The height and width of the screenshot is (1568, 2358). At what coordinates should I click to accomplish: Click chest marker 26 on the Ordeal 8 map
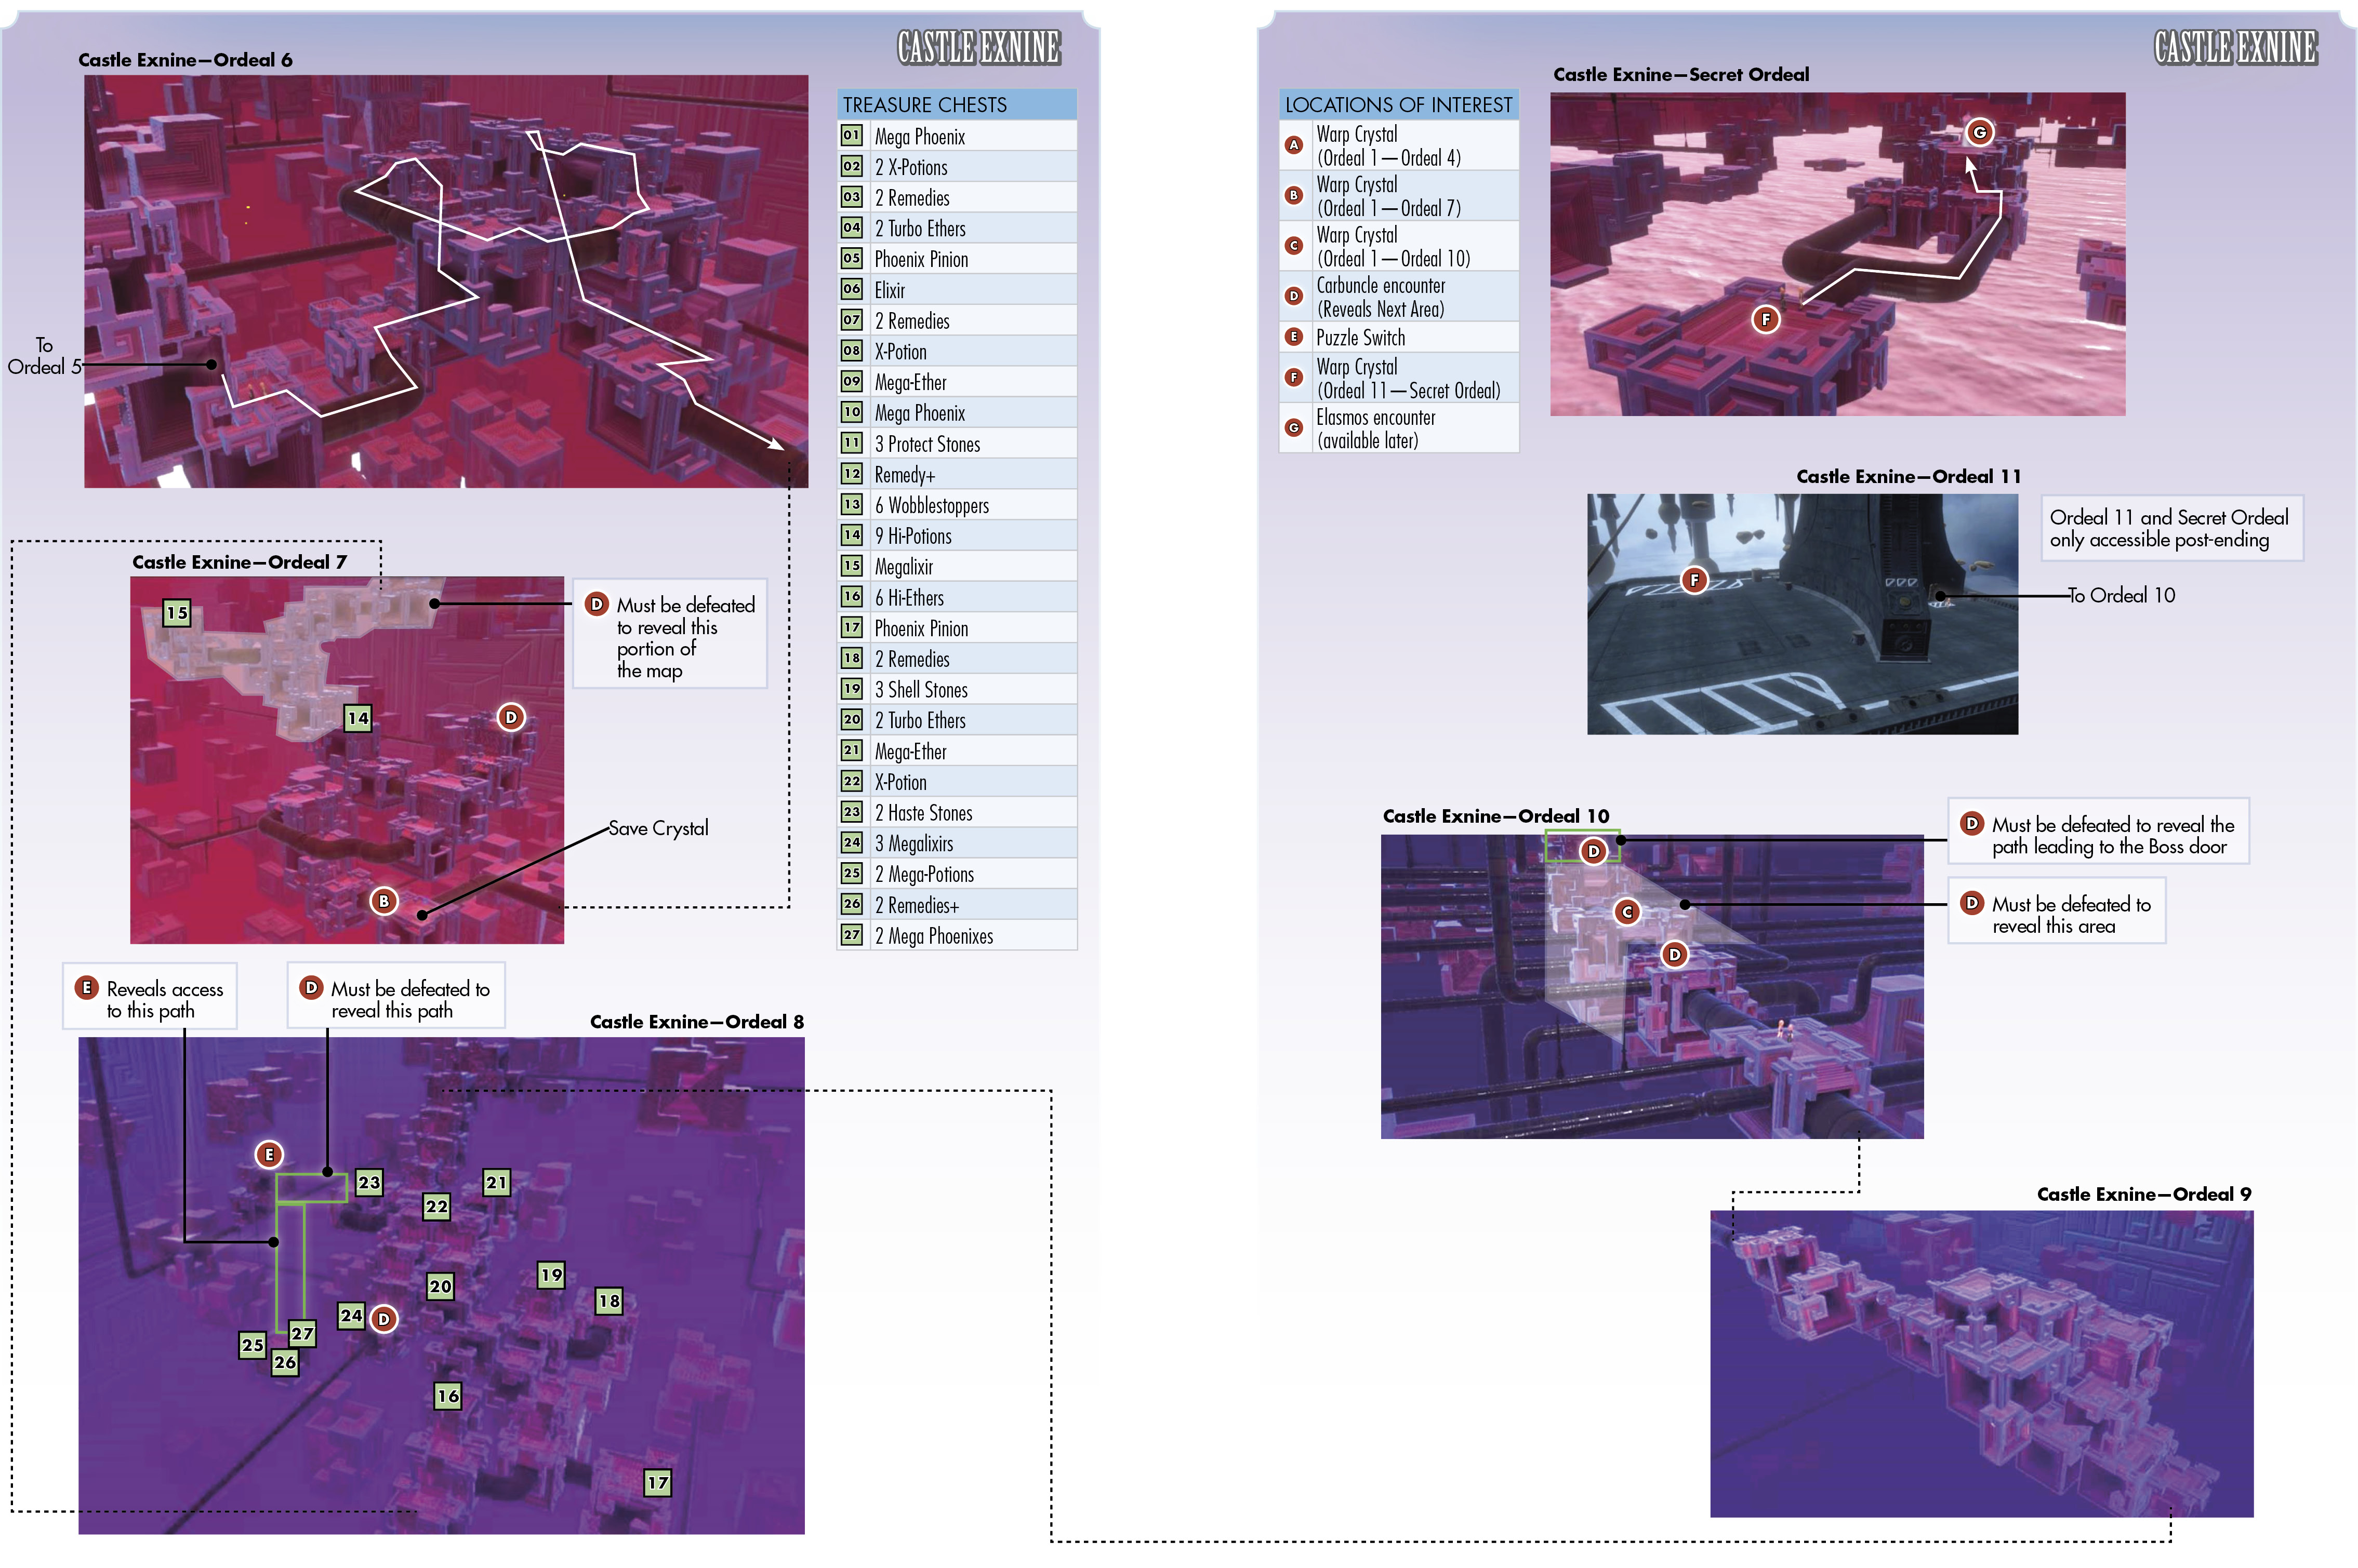point(285,1362)
